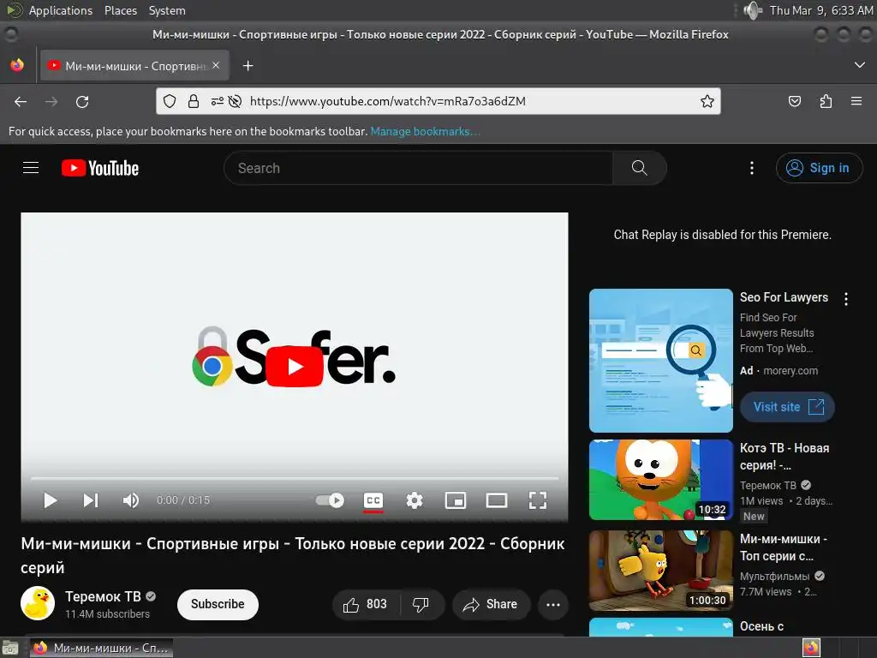Skip to the next video
Image resolution: width=877 pixels, height=658 pixels.
coord(91,500)
